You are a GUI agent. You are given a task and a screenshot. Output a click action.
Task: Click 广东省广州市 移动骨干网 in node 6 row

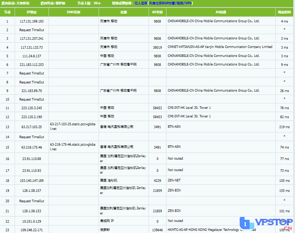(x=118, y=64)
